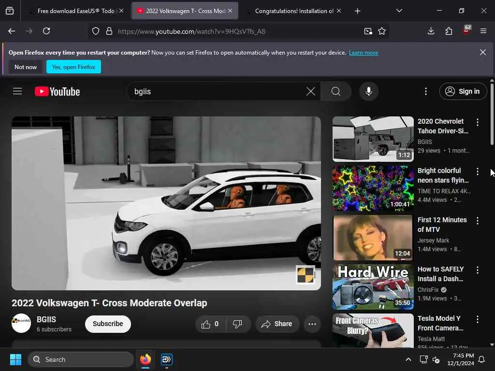Open more actions ellipsis under the video

312,324
